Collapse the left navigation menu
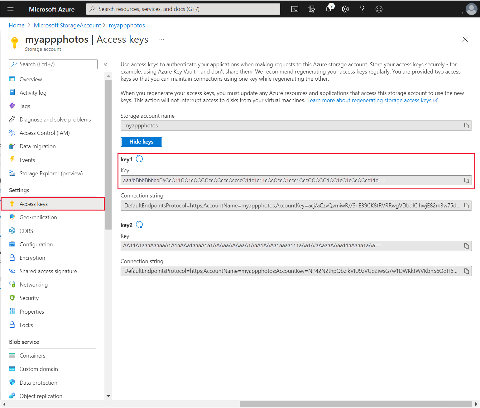Screen dimensions: 480x408 tap(106, 64)
